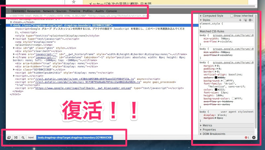
Task: Click the javascript:'' src link
Action: click(46, 54)
